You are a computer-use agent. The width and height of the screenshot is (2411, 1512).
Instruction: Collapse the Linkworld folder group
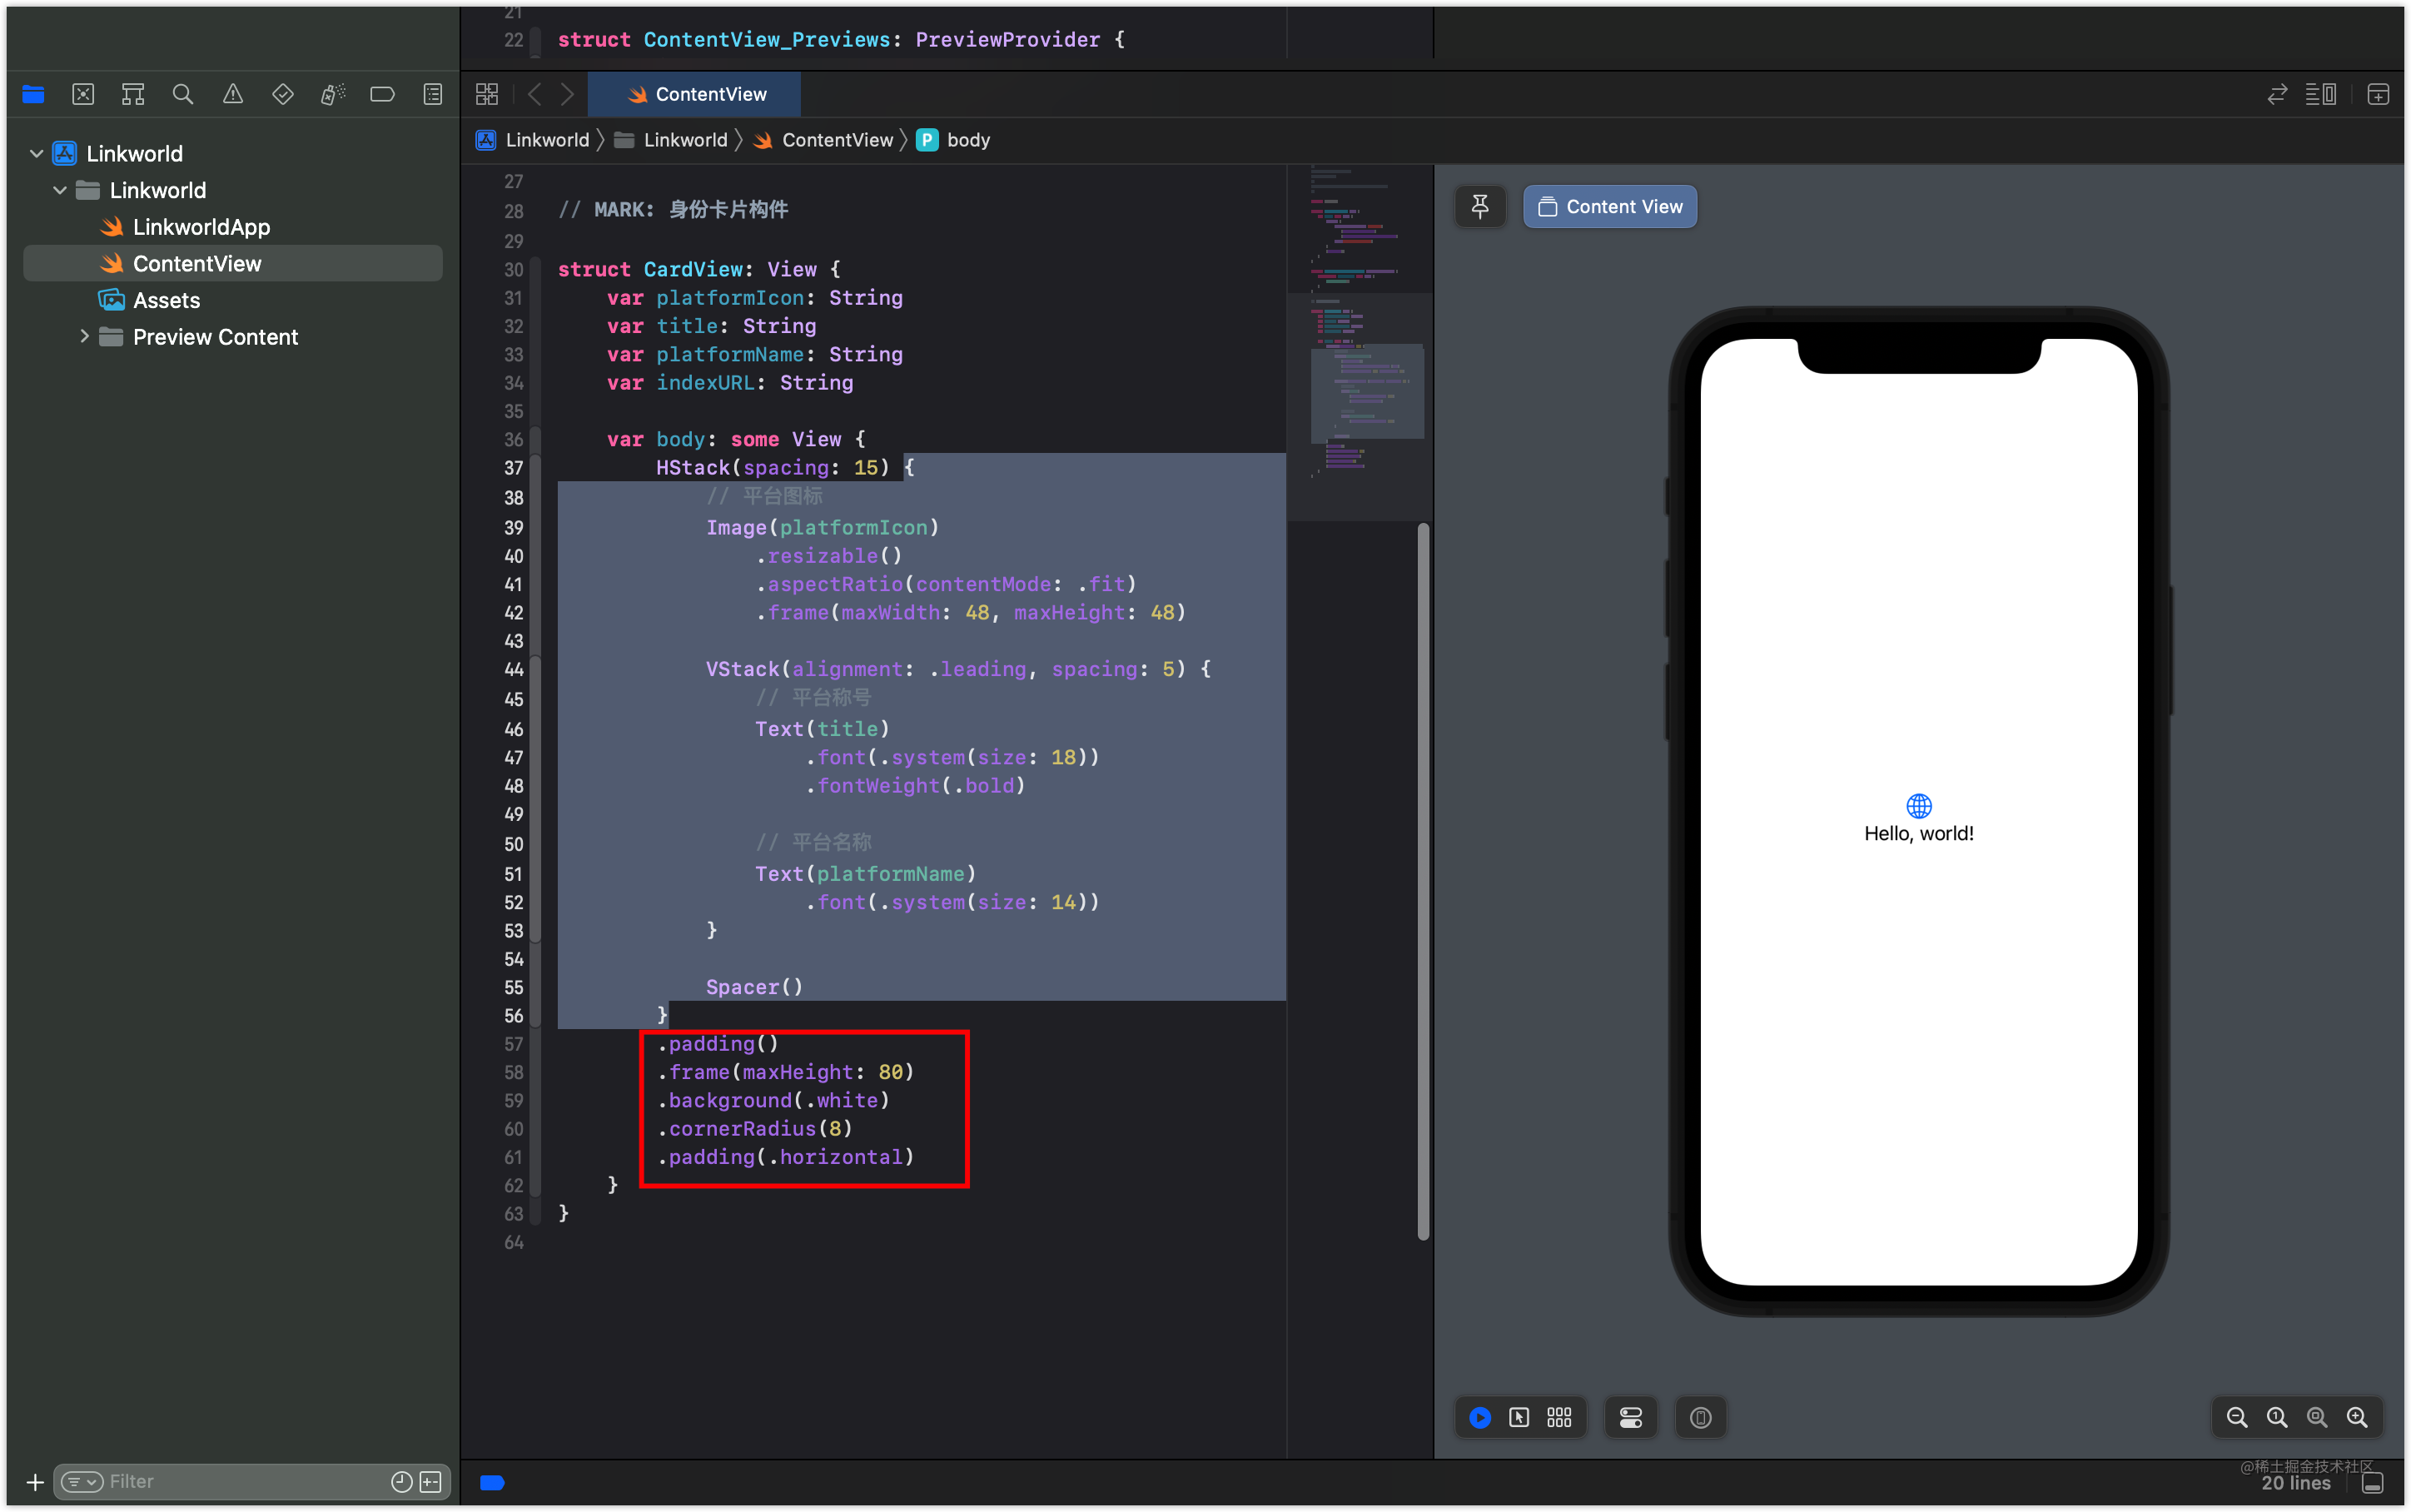pos(60,190)
